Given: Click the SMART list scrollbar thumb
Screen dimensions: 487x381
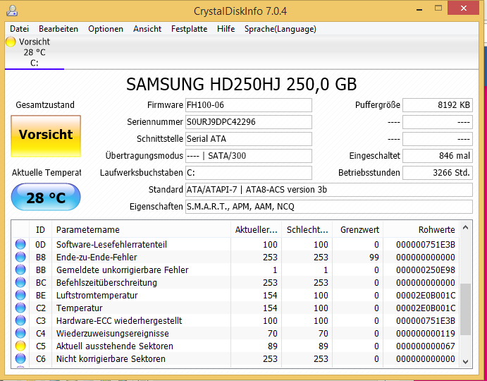Looking at the screenshot, I should [465, 309].
